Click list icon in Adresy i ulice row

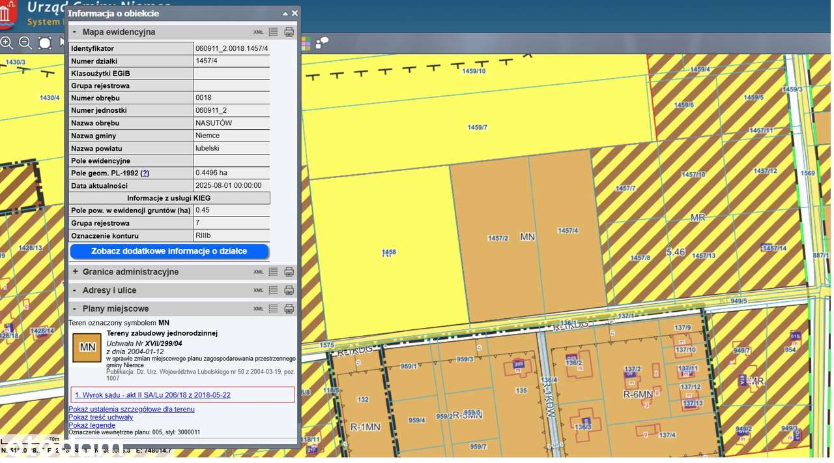coord(274,290)
